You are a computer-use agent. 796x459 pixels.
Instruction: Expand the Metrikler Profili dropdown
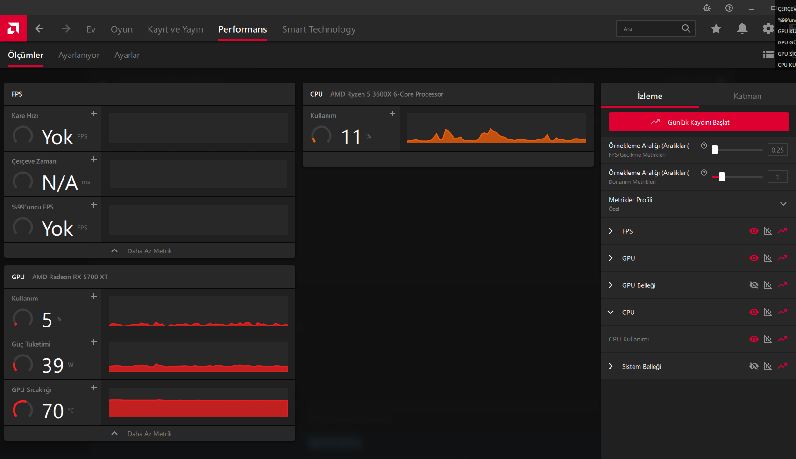click(x=783, y=204)
